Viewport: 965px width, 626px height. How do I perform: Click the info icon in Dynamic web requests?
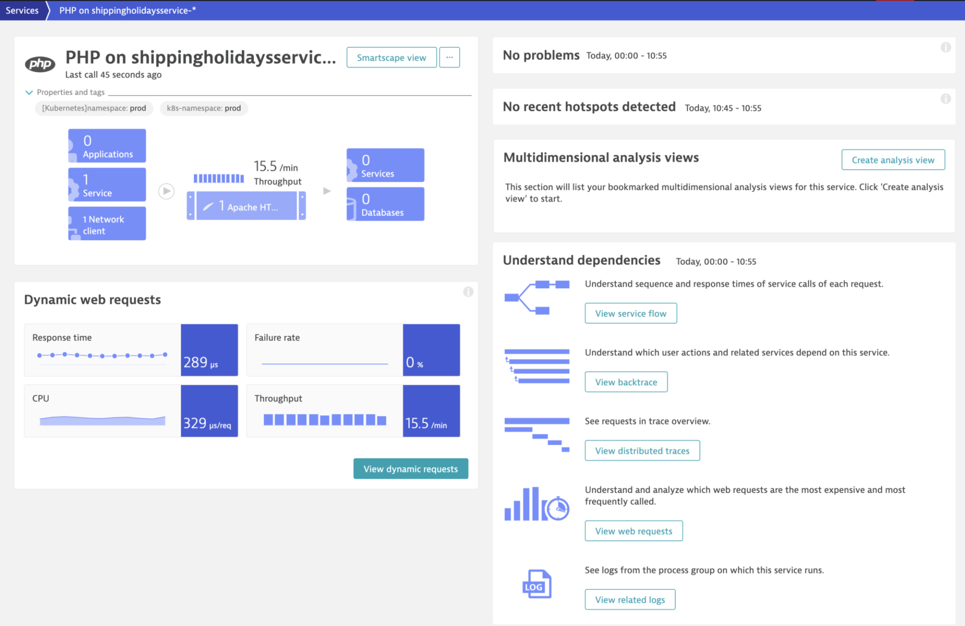(468, 292)
